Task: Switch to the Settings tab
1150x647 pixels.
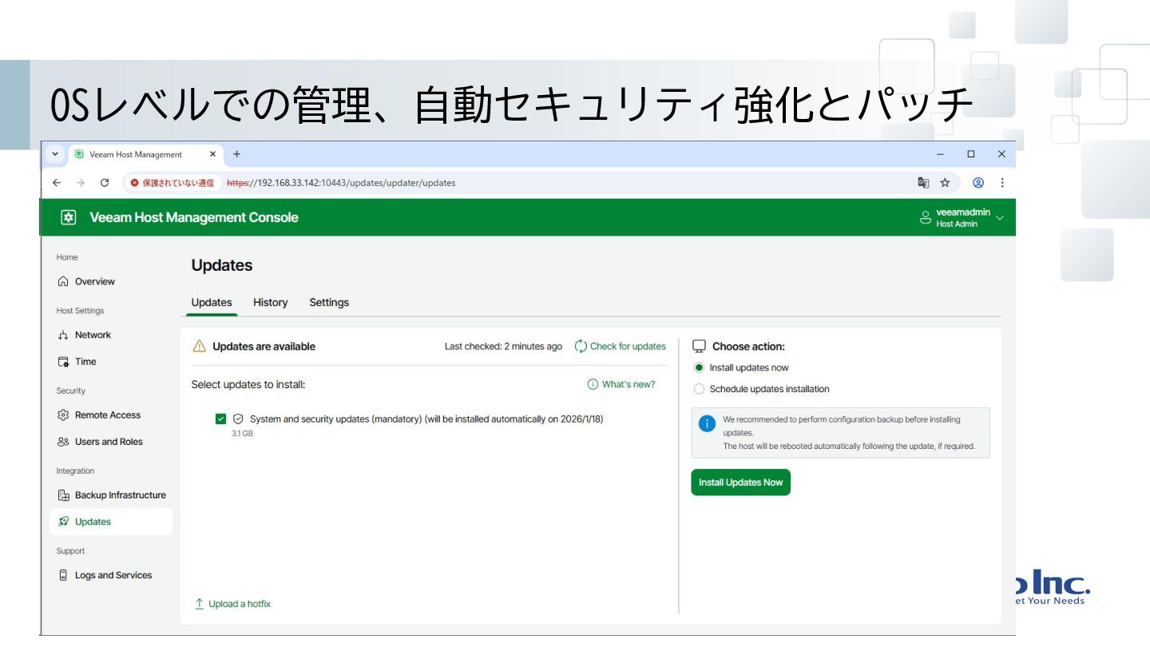Action: click(329, 302)
